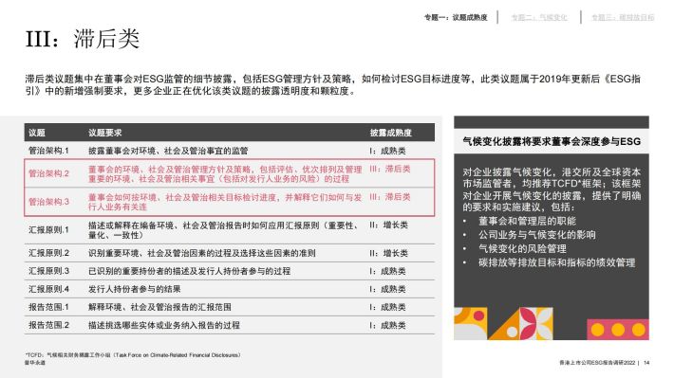Click the TCFD footnote text
The height and width of the screenshot is (378, 674).
tap(133, 355)
